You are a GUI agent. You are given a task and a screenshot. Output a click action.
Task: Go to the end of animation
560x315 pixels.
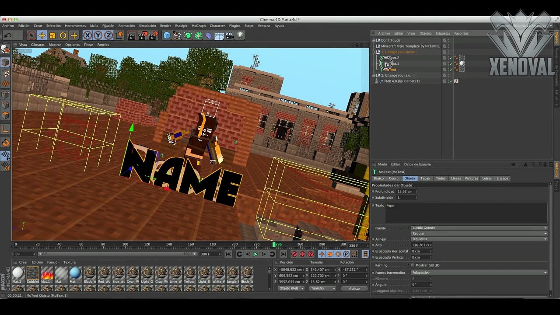pyautogui.click(x=283, y=254)
